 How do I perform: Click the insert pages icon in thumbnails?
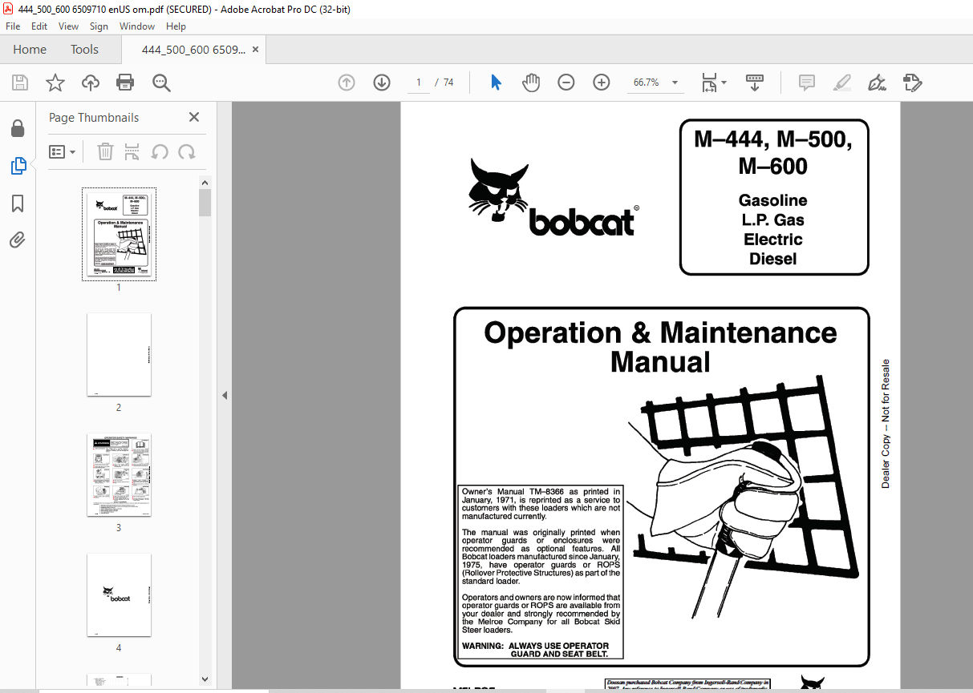point(132,151)
